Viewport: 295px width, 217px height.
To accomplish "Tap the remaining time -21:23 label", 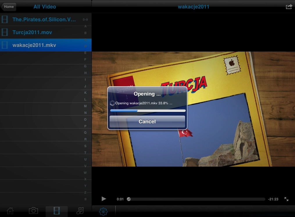I will tap(273, 199).
